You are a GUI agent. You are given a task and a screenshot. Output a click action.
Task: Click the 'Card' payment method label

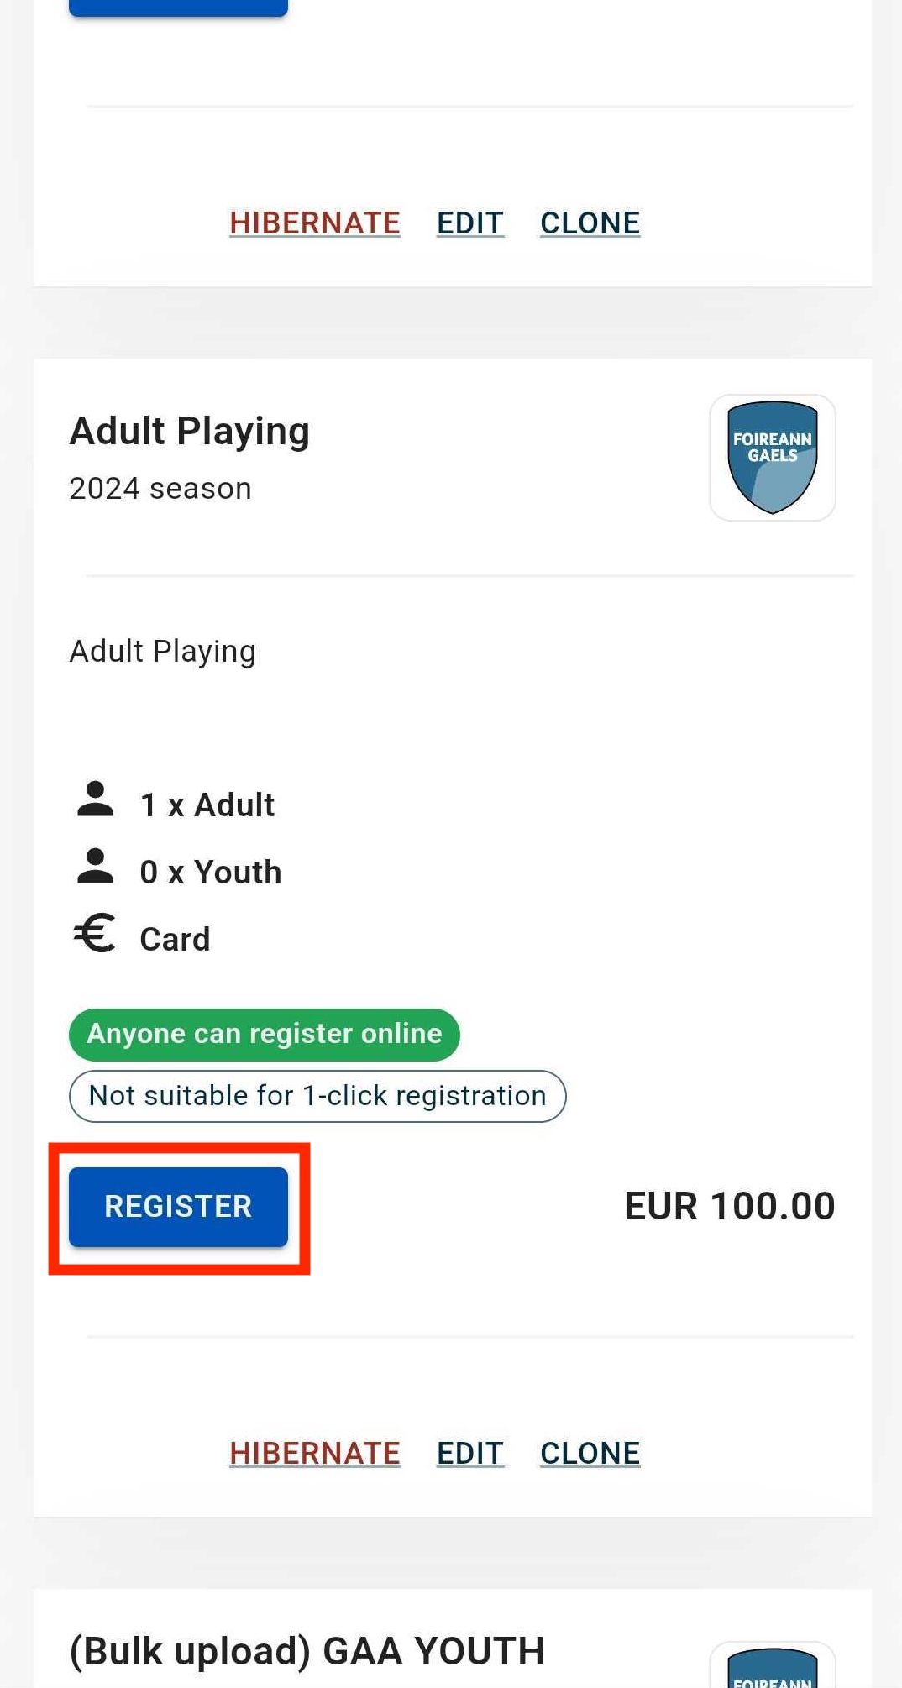(175, 940)
